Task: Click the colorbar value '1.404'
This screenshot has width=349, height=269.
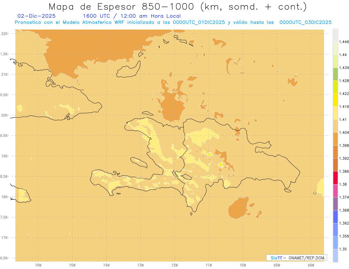Action: 345,132
